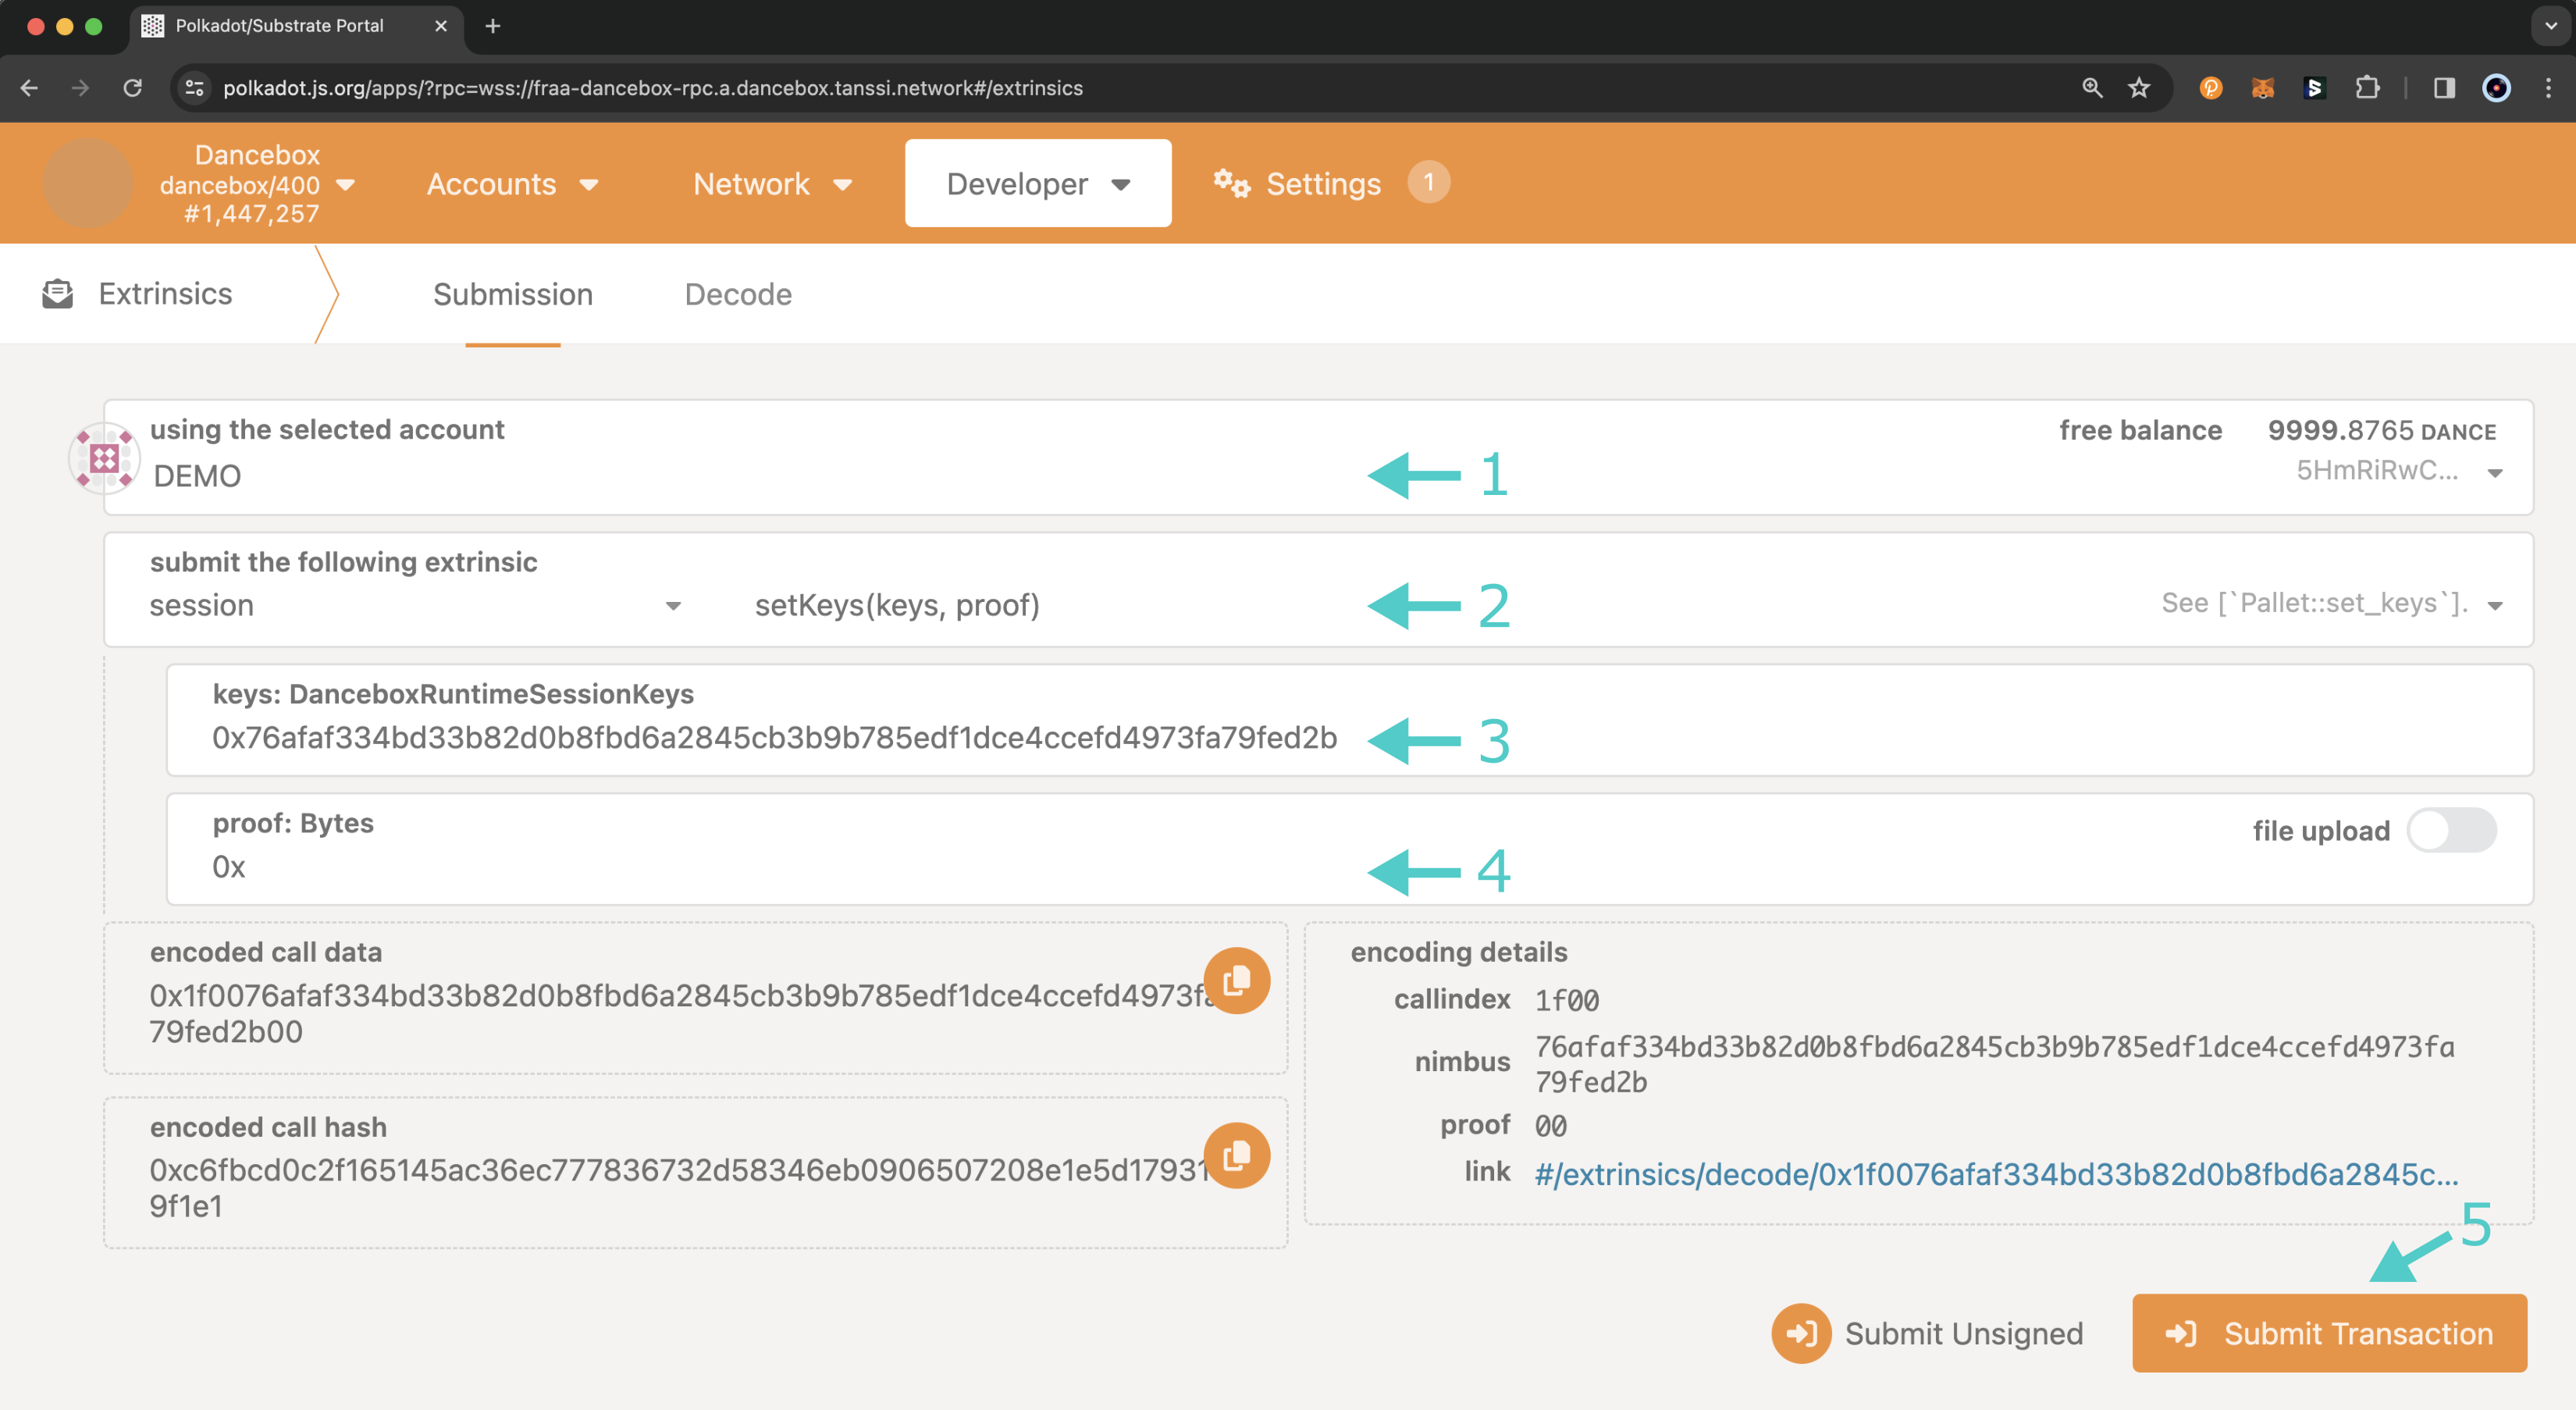Click the Extrinsics envelope icon
Viewport: 2576px width, 1410px height.
[58, 293]
